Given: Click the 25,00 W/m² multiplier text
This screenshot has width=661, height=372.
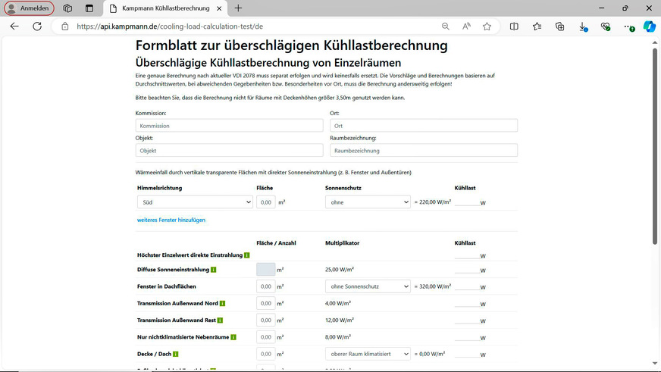Looking at the screenshot, I should click(340, 269).
